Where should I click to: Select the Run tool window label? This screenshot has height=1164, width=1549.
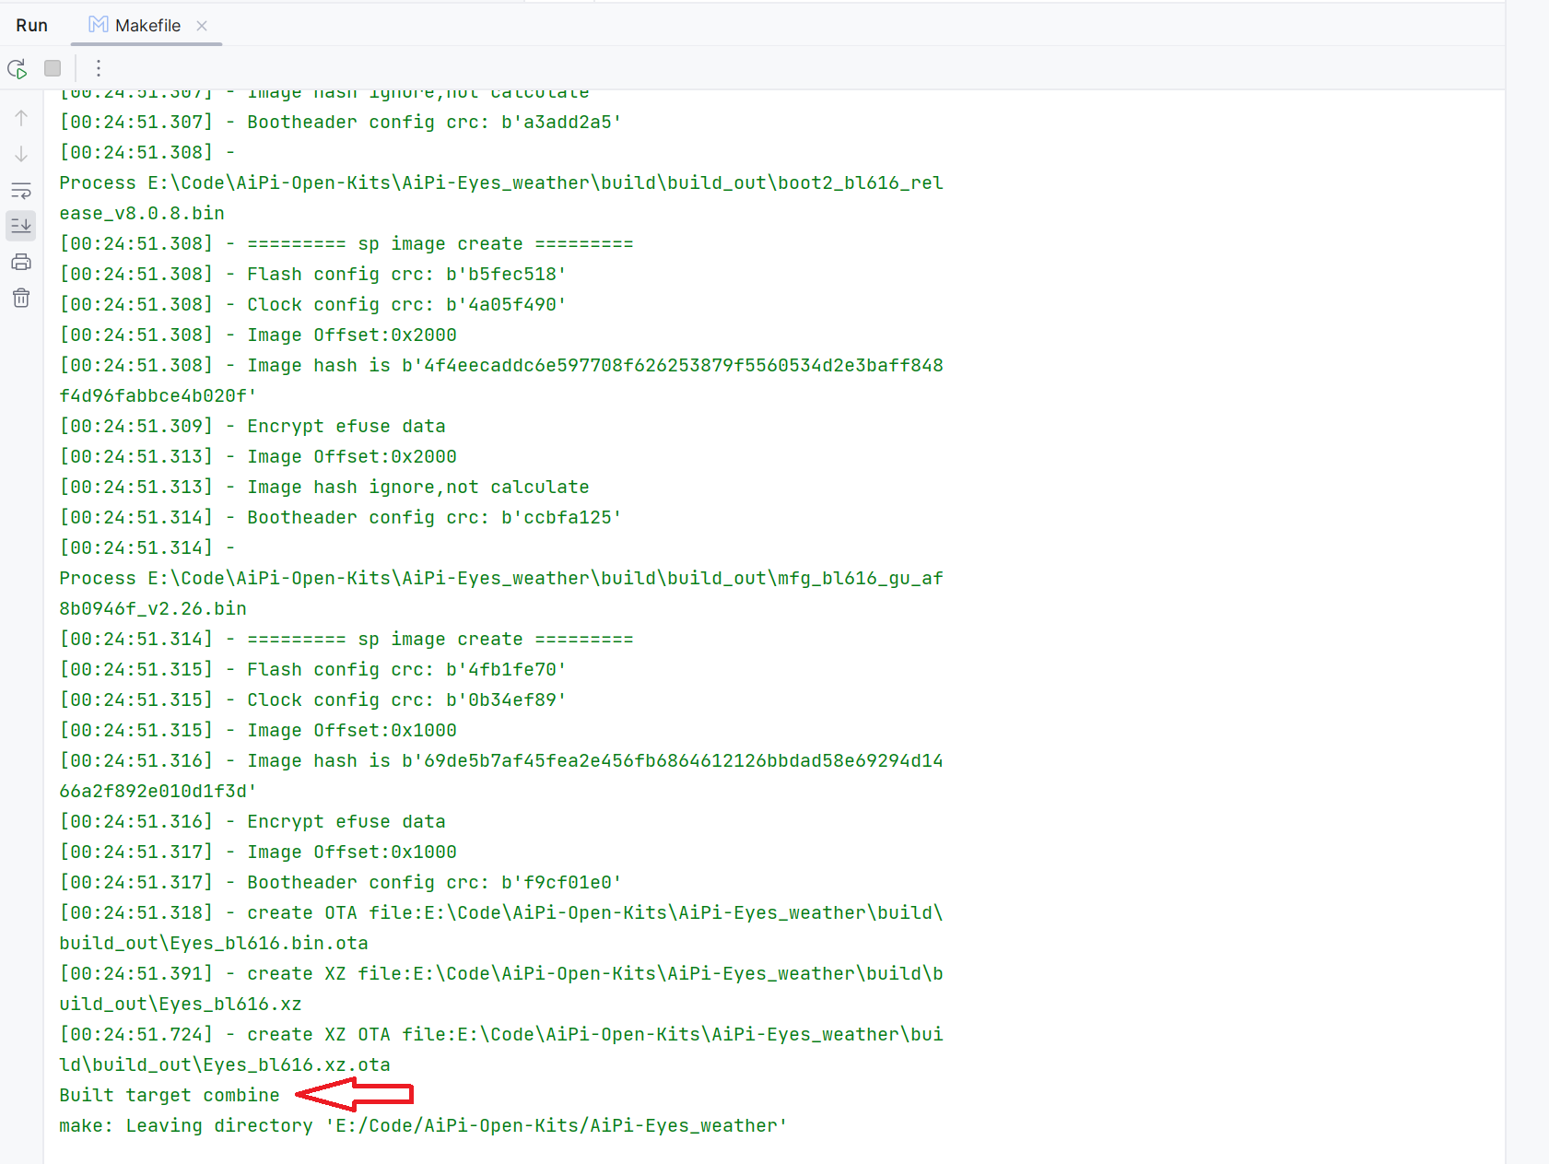click(x=32, y=26)
